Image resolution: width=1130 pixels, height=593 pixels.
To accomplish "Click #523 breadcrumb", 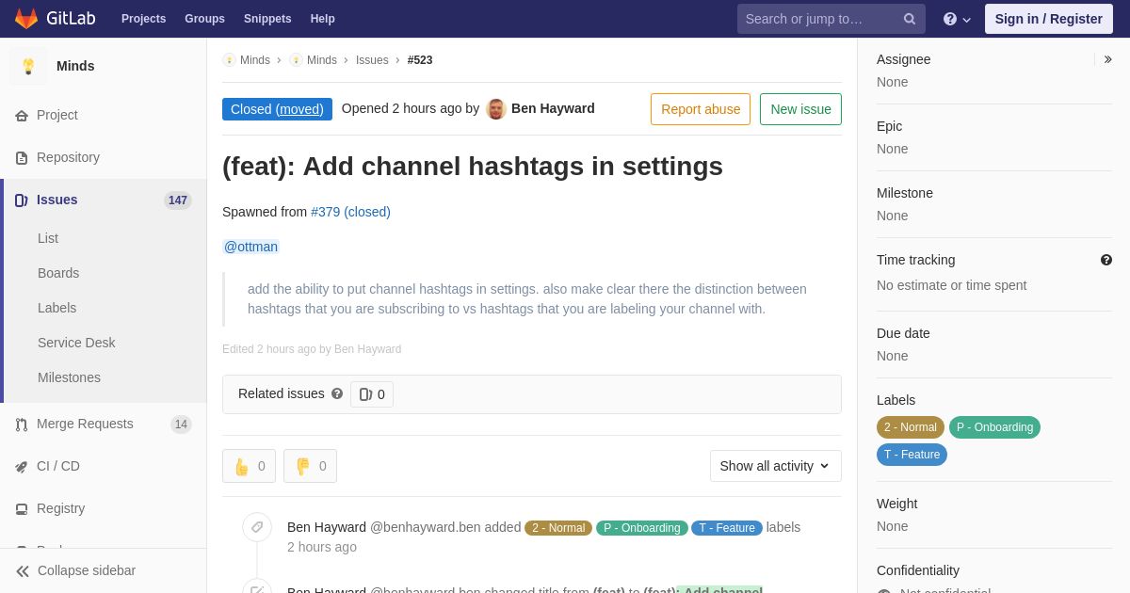I will pyautogui.click(x=420, y=60).
